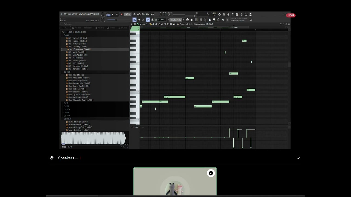Open the EDIT menu
This screenshot has width=351, height=197.
tap(66, 14)
